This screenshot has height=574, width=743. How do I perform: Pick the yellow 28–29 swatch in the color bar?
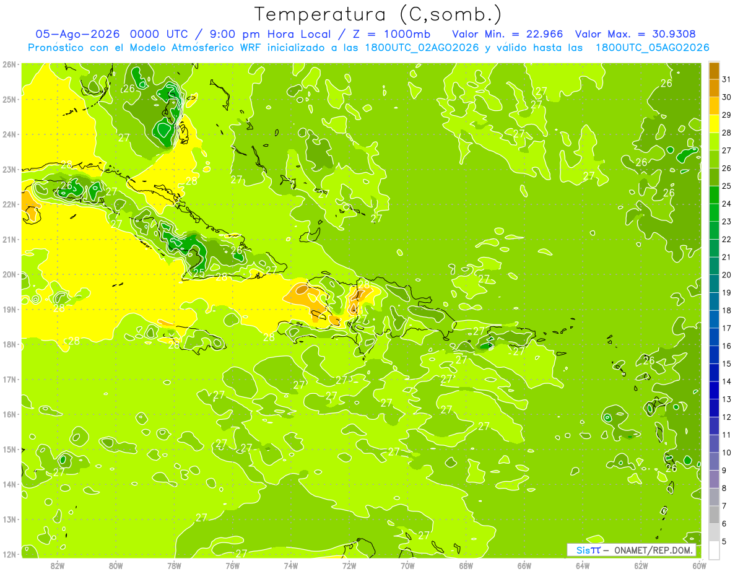pyautogui.click(x=714, y=124)
